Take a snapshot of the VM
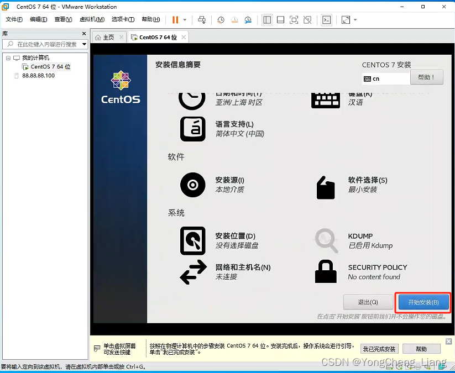 click(x=221, y=20)
